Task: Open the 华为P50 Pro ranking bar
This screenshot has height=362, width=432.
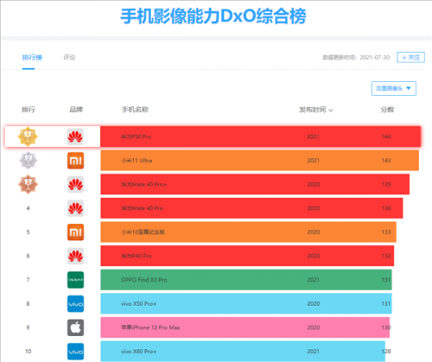Action: click(x=260, y=137)
